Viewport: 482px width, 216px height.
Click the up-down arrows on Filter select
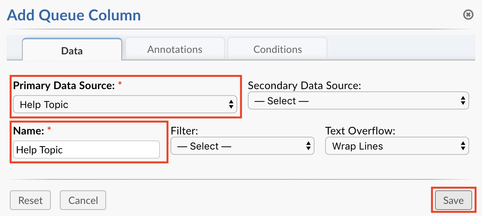coord(308,146)
